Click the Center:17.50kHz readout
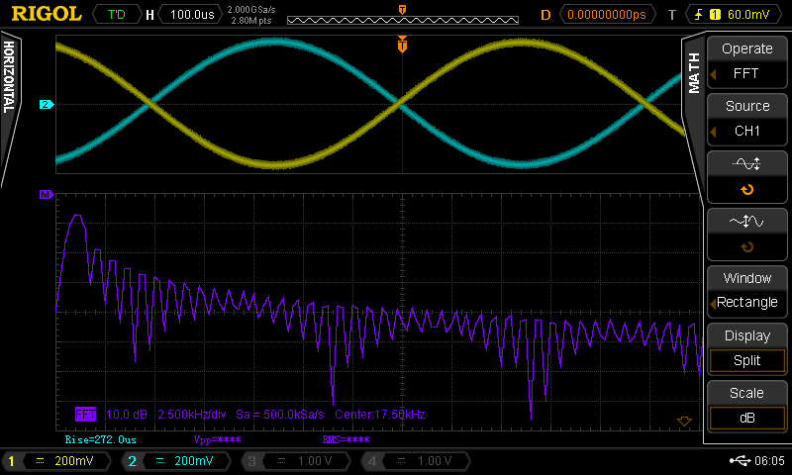The height and width of the screenshot is (475, 792). [x=380, y=415]
